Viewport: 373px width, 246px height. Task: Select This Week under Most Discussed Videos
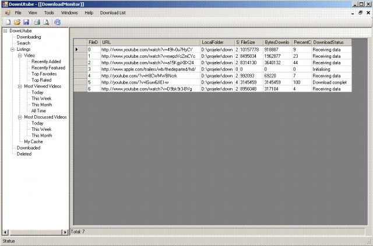41,129
